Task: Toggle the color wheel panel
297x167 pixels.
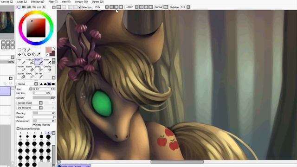Action: (19, 7)
